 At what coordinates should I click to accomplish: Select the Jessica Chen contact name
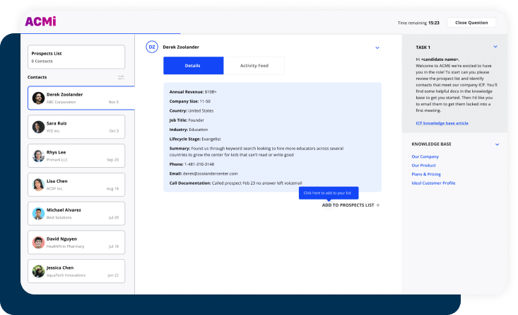[60, 268]
